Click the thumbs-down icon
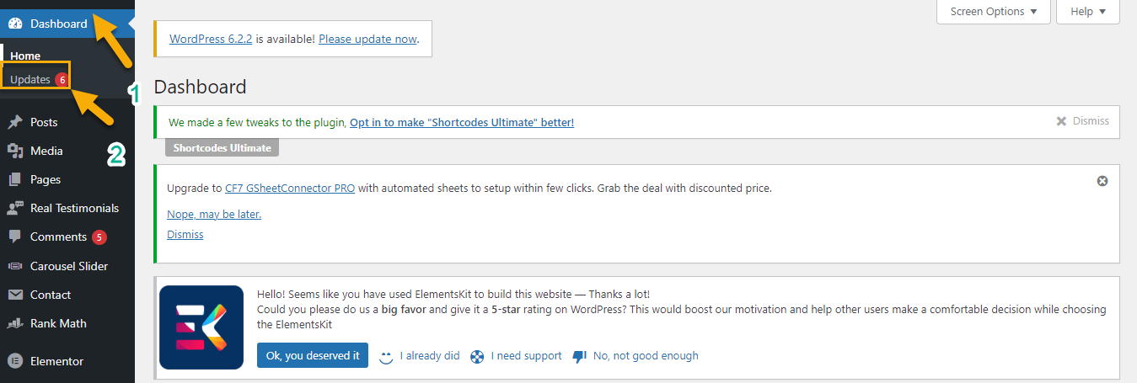This screenshot has height=383, width=1137. pyautogui.click(x=579, y=356)
